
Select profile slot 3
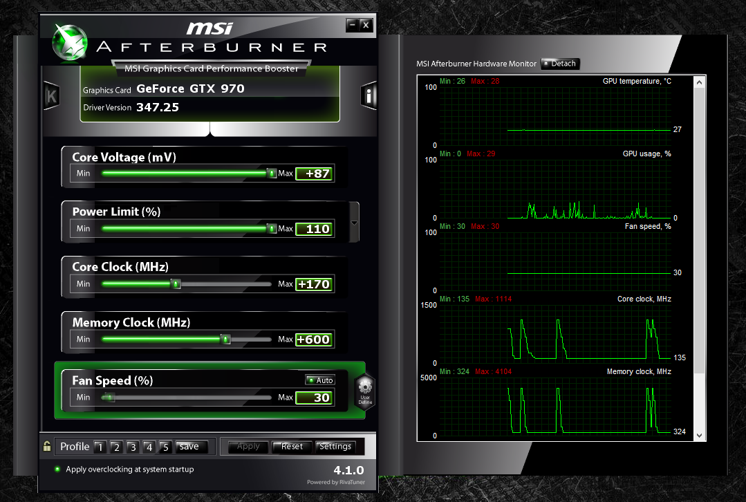(x=133, y=447)
